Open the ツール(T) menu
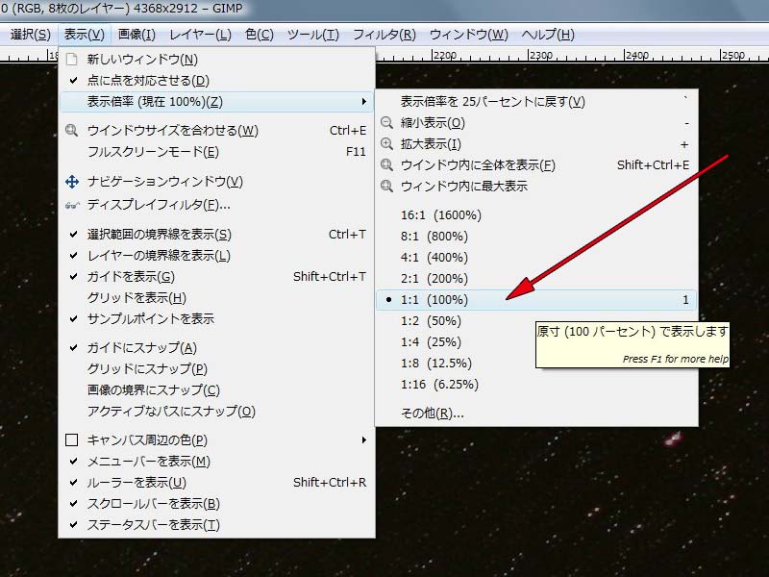Screen dimensions: 769x577 [313, 35]
